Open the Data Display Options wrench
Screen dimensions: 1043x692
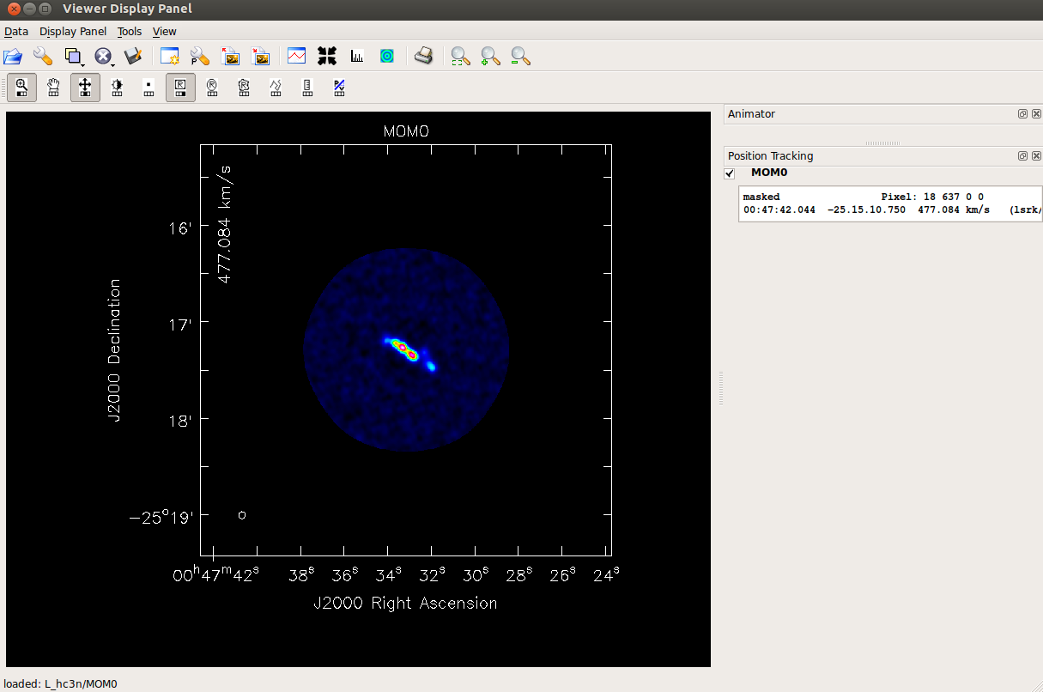tap(42, 57)
